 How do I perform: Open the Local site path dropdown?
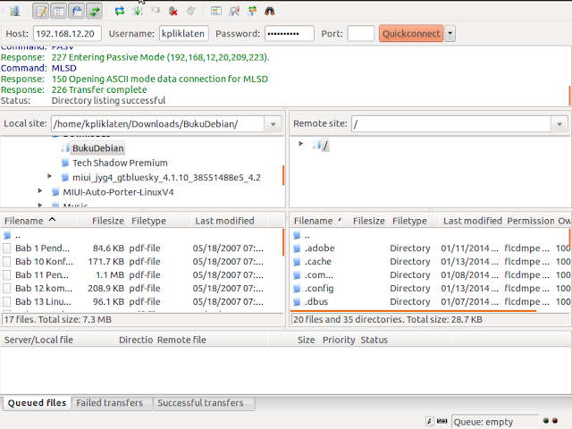pos(273,124)
